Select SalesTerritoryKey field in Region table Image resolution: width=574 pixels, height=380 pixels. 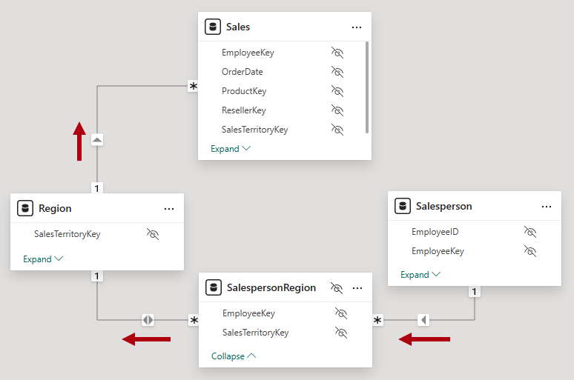[67, 234]
